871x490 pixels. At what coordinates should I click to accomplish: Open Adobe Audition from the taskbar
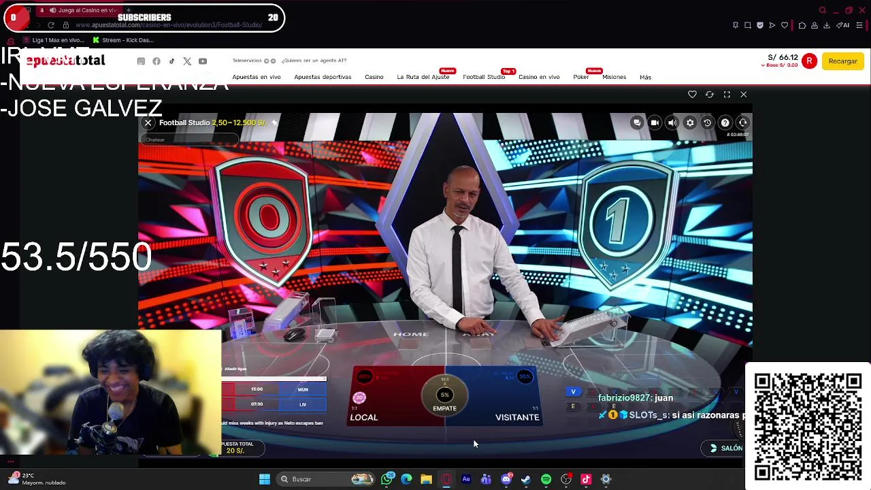click(466, 479)
